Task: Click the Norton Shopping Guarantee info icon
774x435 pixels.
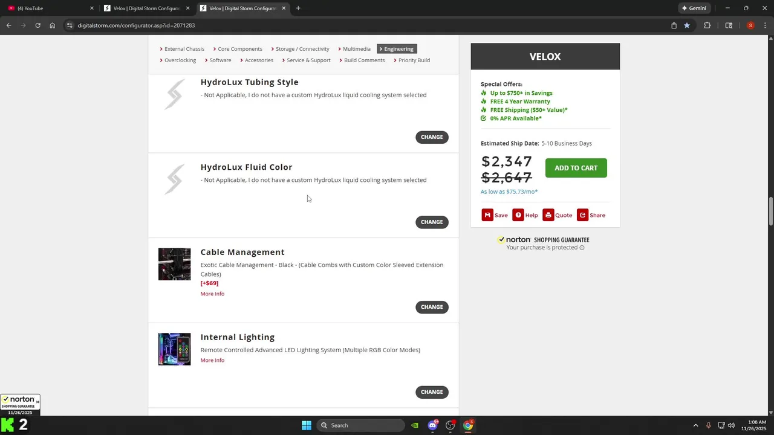Action: [x=582, y=248]
